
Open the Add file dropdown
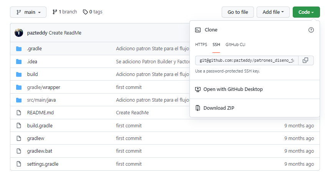coord(273,12)
